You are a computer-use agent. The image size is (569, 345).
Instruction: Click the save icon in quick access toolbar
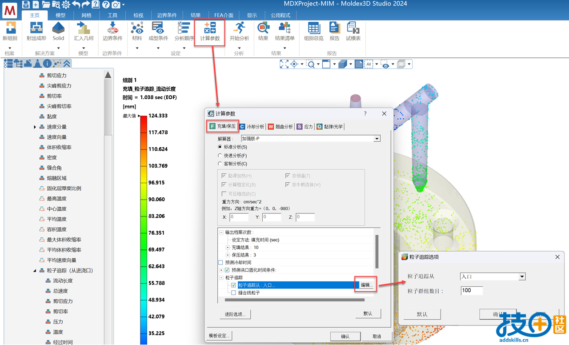pos(26,4)
